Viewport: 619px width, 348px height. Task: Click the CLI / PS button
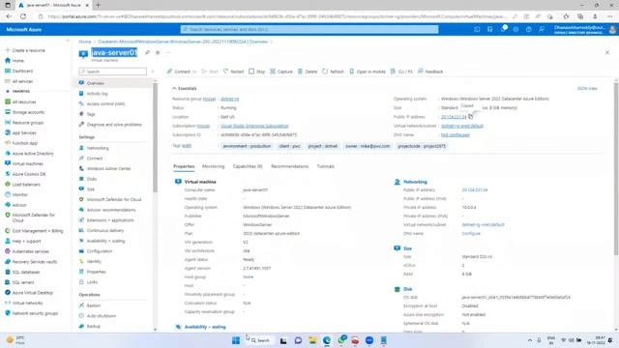pyautogui.click(x=401, y=72)
